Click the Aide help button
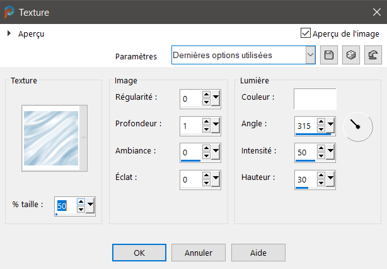Image resolution: width=387 pixels, height=269 pixels. tap(258, 253)
